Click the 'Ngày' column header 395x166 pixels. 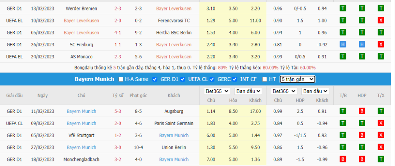tap(42, 95)
